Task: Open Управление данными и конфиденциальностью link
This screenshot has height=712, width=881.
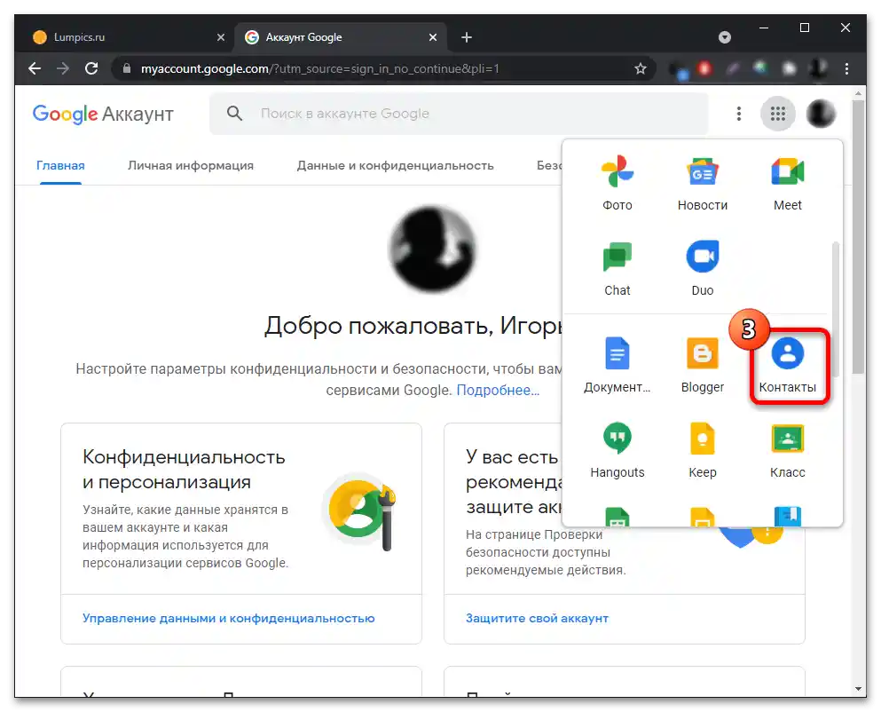Action: pyautogui.click(x=229, y=618)
